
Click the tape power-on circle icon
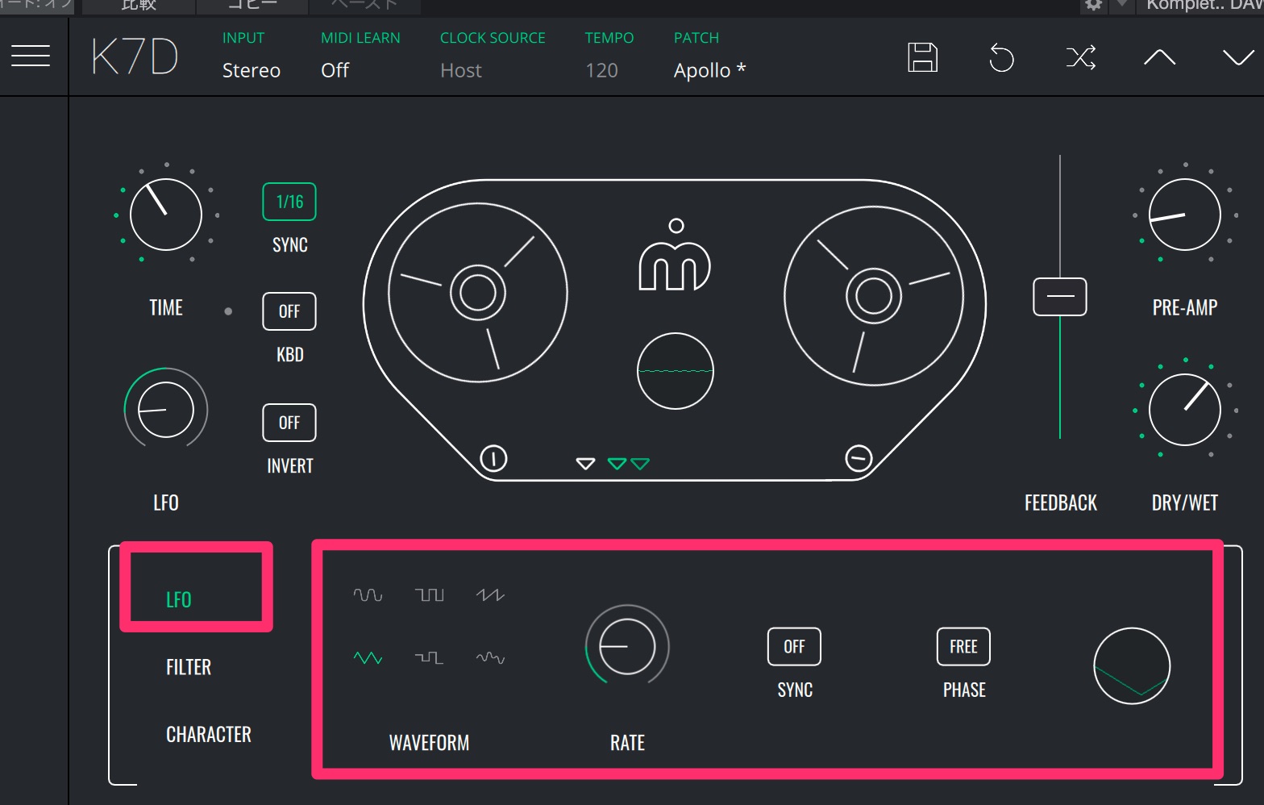pyautogui.click(x=493, y=459)
